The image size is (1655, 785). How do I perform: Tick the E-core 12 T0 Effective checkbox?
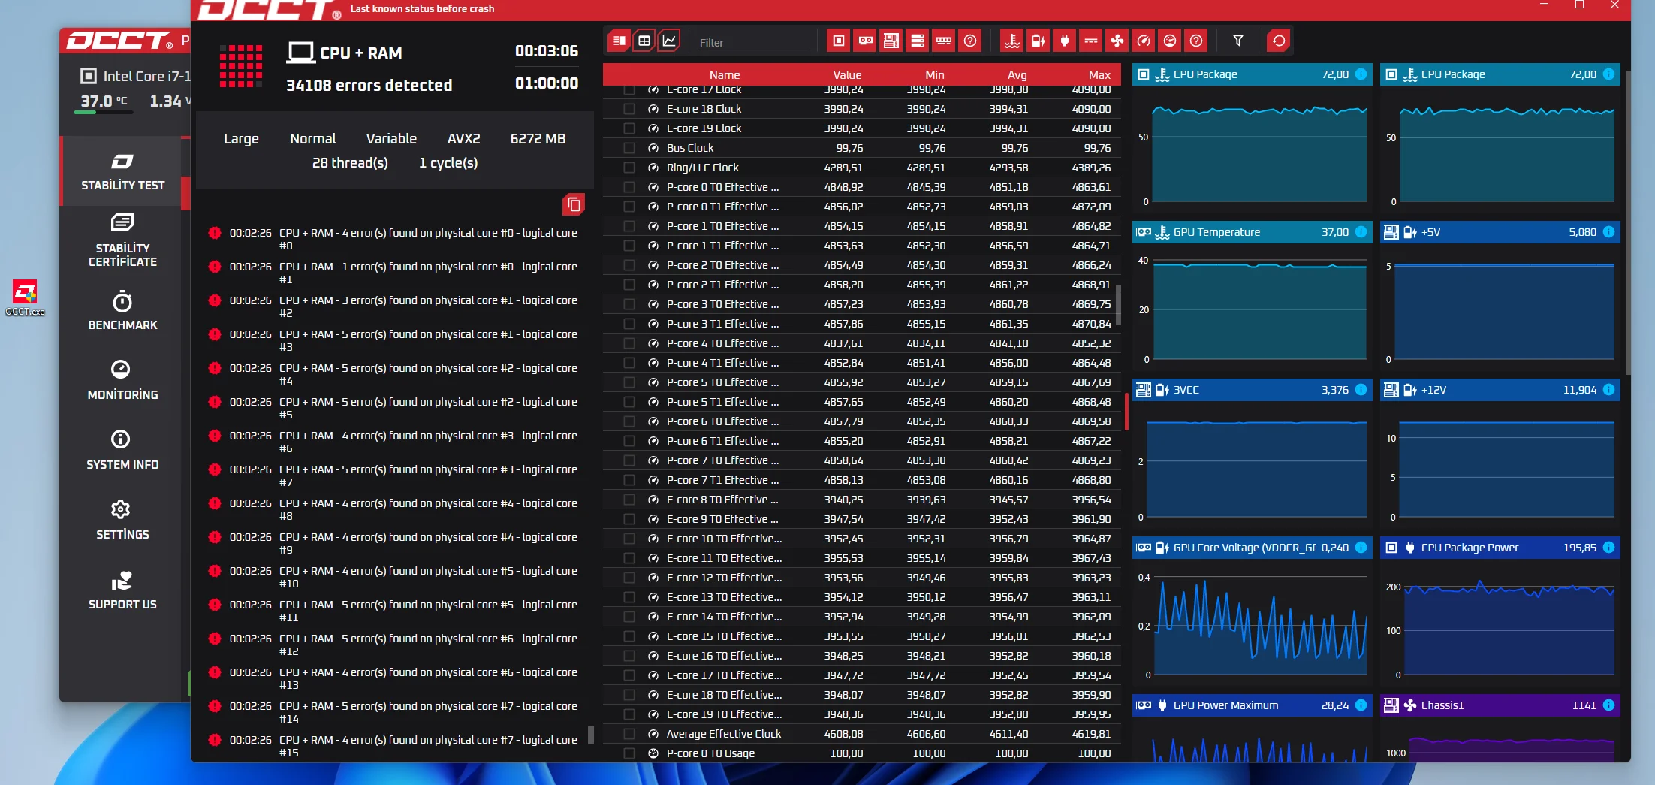[x=629, y=578]
